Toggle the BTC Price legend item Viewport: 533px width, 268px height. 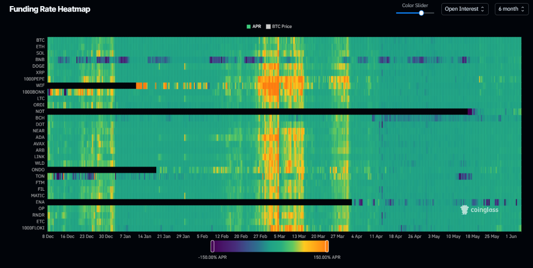pyautogui.click(x=279, y=26)
